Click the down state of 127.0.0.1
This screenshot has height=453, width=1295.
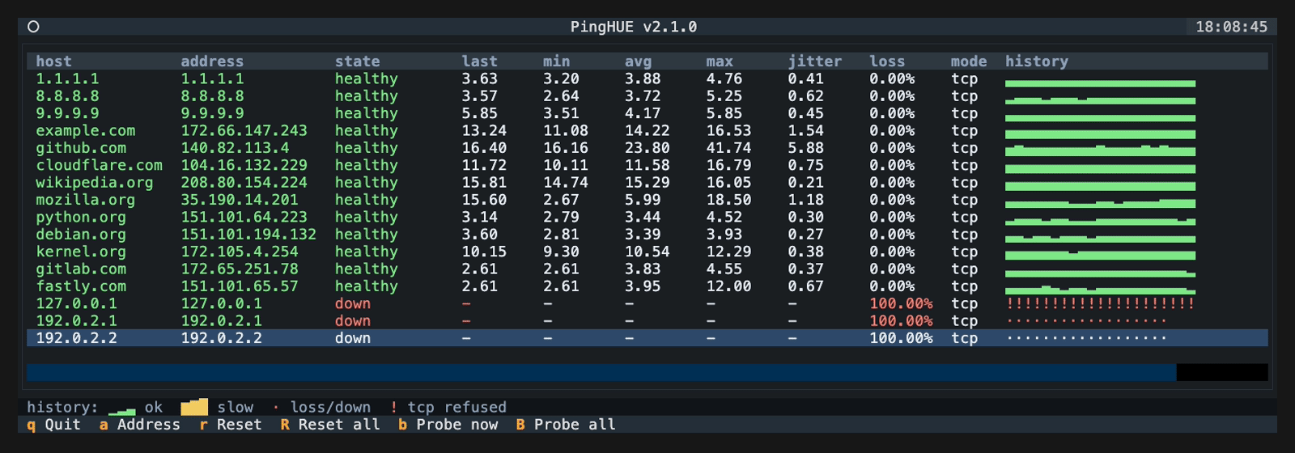click(x=353, y=303)
